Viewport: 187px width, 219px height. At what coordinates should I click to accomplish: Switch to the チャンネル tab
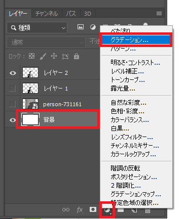[47, 14]
